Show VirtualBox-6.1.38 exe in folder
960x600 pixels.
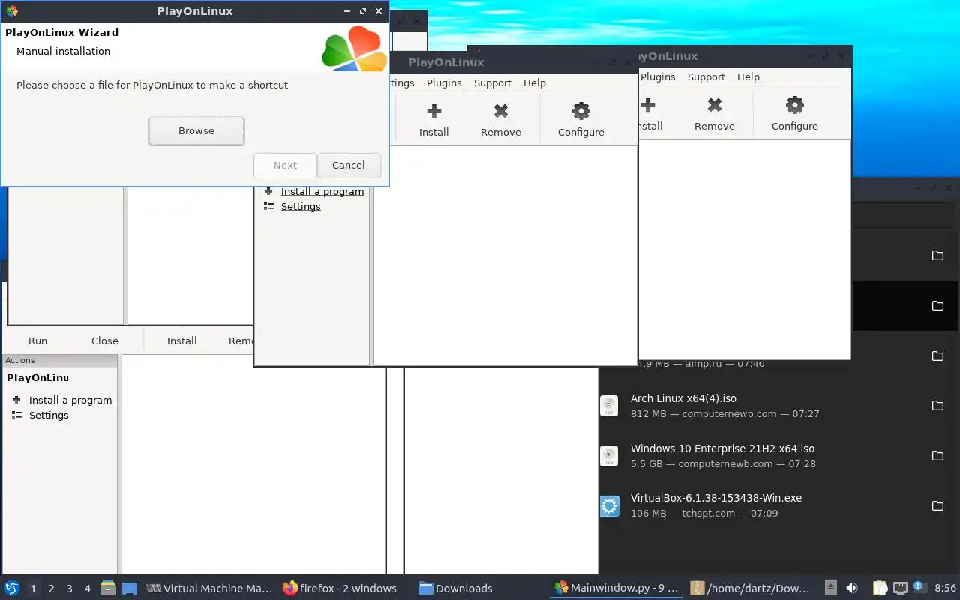[x=937, y=506]
